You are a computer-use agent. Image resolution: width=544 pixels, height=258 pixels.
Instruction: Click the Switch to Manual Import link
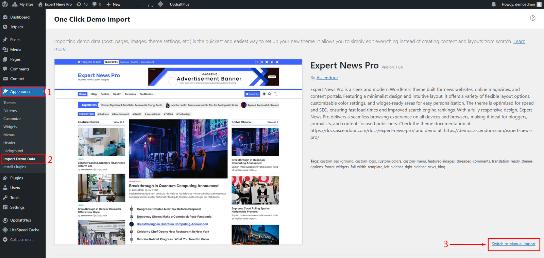click(x=513, y=244)
